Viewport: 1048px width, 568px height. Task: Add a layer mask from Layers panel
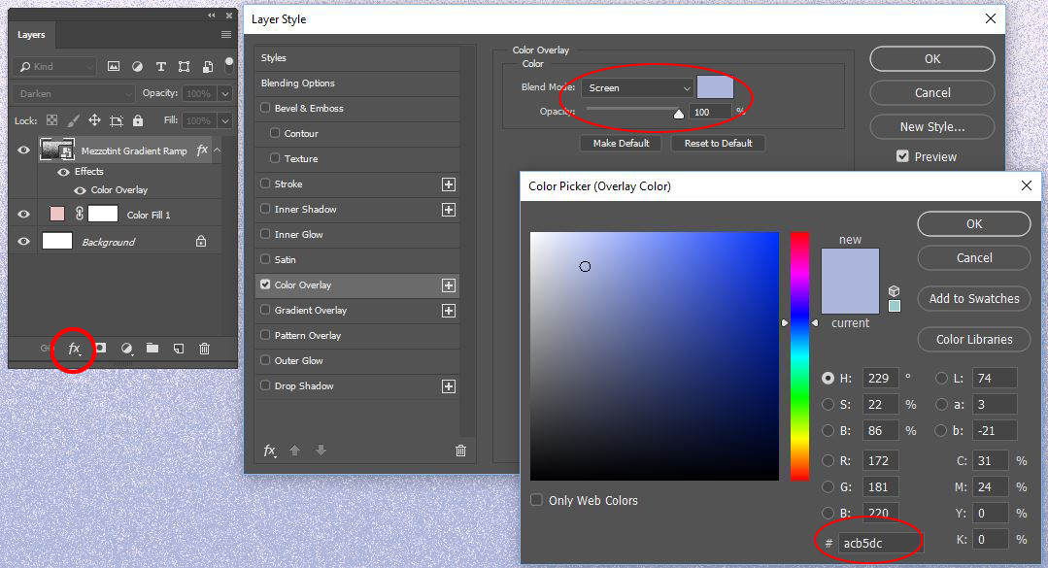click(100, 349)
